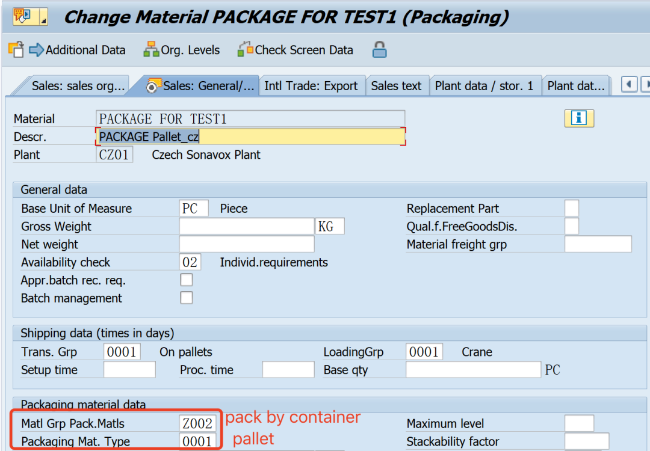Open the truncated Plant dat... tab
Viewport: 650px width, 451px height.
[x=576, y=86]
